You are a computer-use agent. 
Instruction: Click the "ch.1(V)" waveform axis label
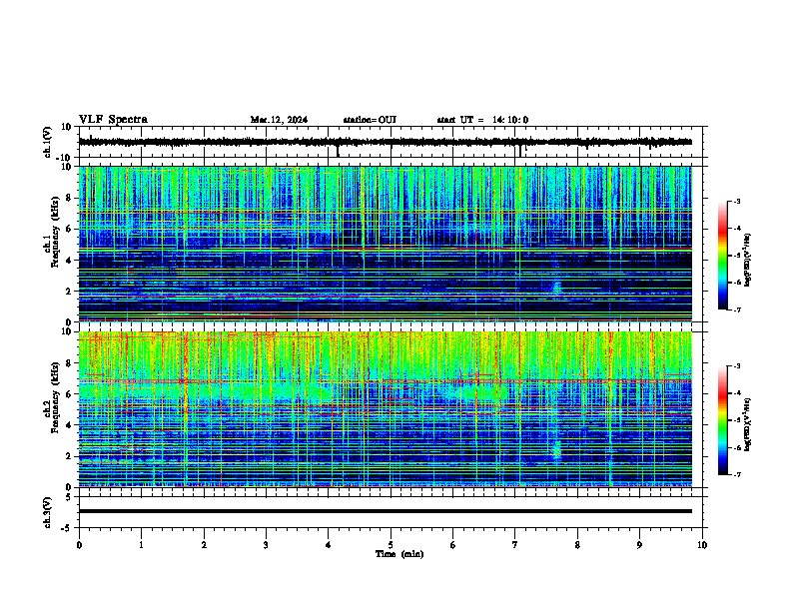point(48,142)
